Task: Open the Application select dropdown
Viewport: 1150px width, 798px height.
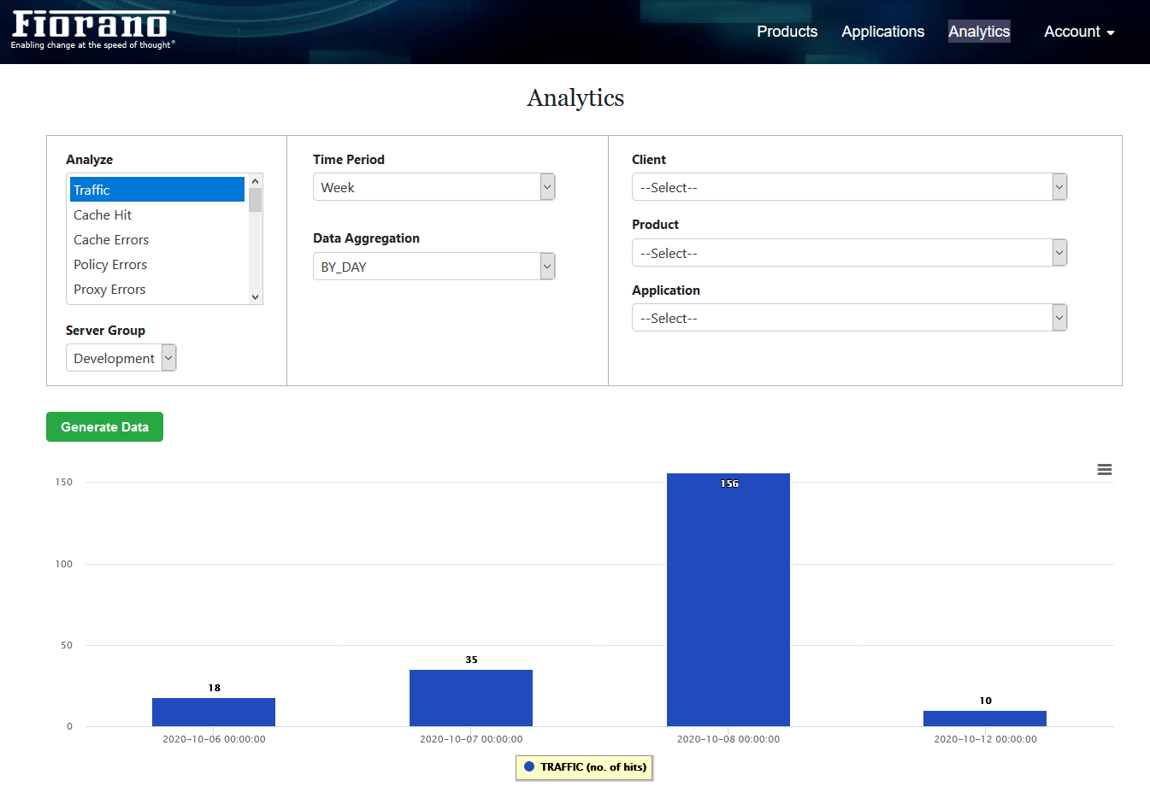Action: [x=849, y=318]
